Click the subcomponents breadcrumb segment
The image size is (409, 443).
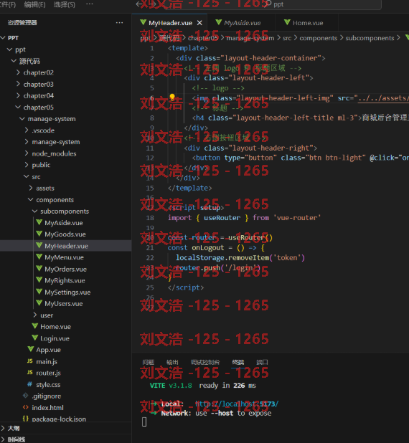coord(370,38)
